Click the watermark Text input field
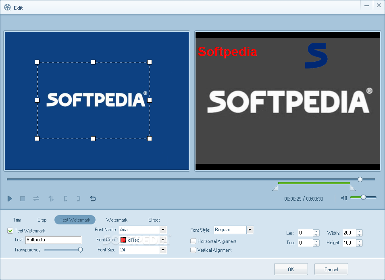The width and height of the screenshot is (385, 280). [54, 240]
